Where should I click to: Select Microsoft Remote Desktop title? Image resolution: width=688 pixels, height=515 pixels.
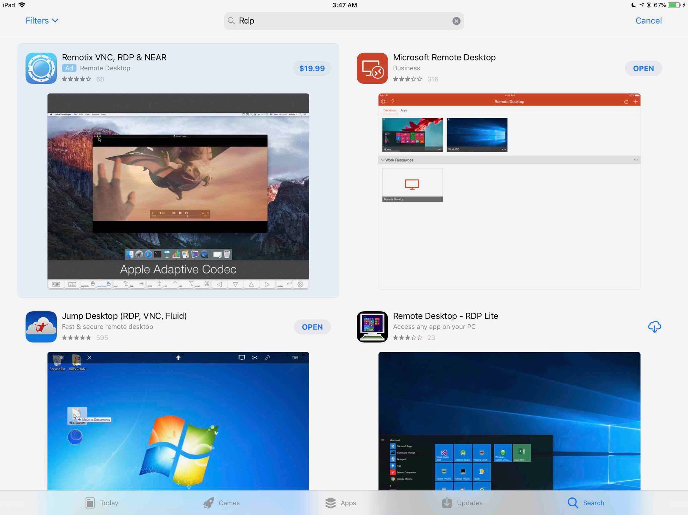pos(444,57)
